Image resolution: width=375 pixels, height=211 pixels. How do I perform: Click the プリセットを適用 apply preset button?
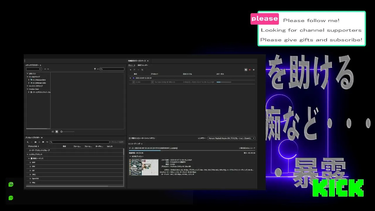tap(117, 142)
